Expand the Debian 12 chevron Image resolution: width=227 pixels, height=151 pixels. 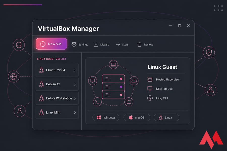click(x=75, y=84)
